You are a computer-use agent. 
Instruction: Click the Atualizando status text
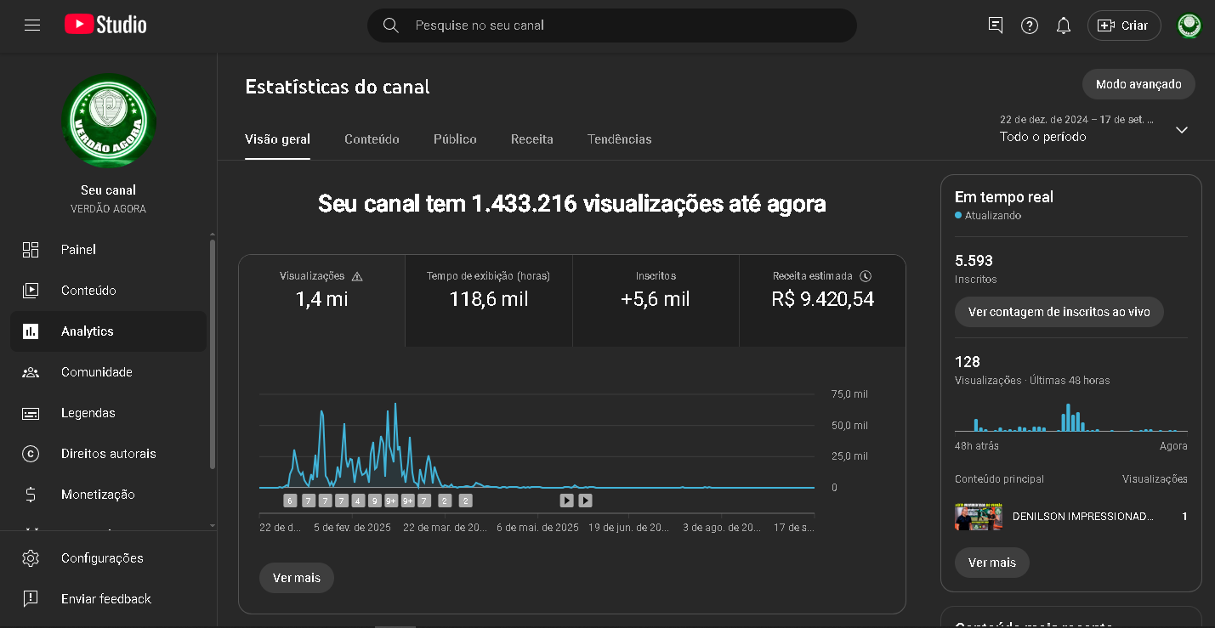coord(993,216)
